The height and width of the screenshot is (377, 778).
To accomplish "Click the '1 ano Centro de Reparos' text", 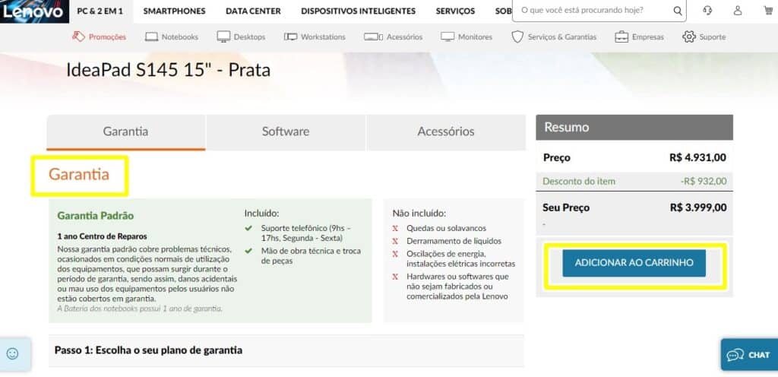I will [103, 236].
